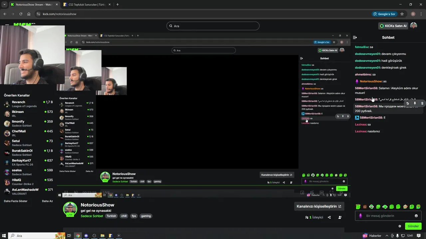The height and width of the screenshot is (239, 426).
Task: Click the add user icon beside share
Action: tap(340, 217)
